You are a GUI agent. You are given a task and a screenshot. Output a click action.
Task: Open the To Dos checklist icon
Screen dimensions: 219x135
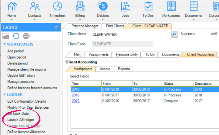[x=148, y=7]
